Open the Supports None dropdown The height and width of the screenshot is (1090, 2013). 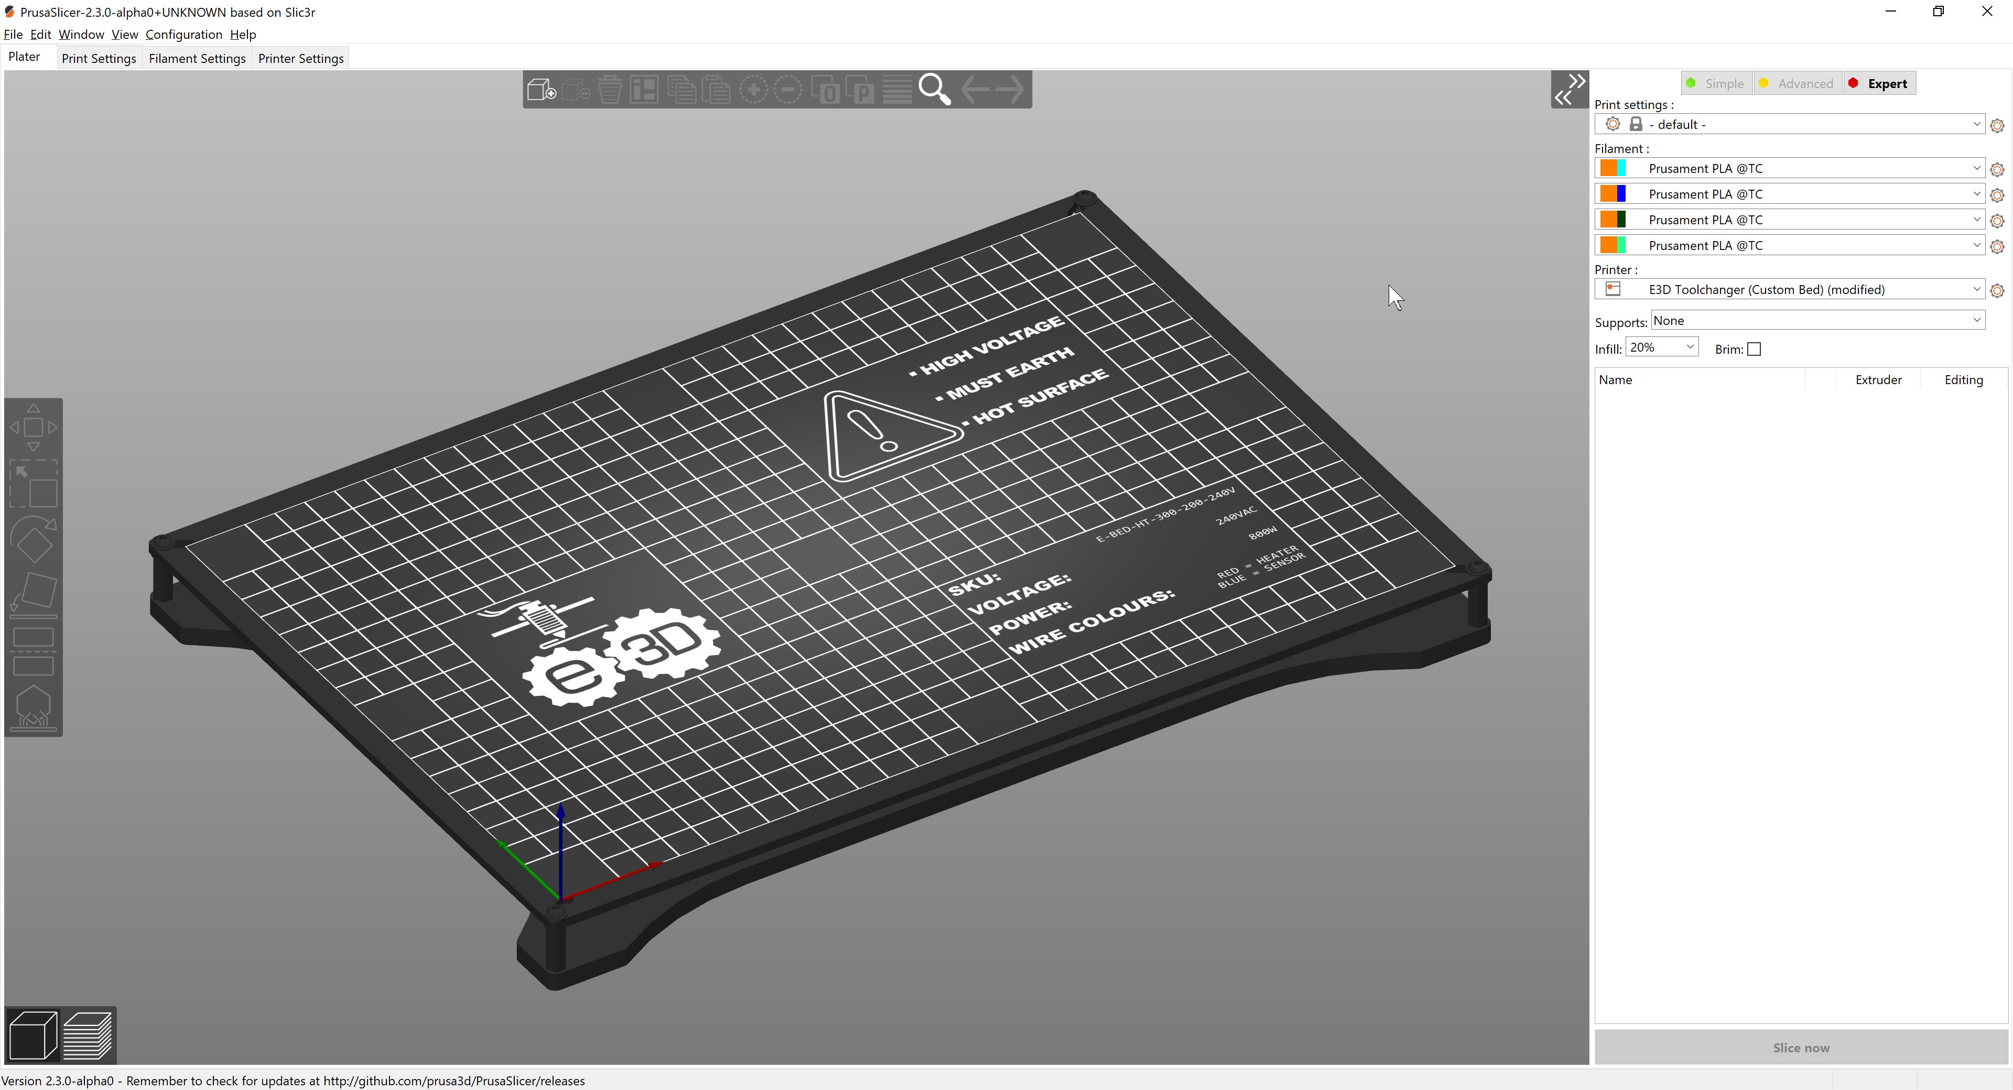pos(1817,320)
